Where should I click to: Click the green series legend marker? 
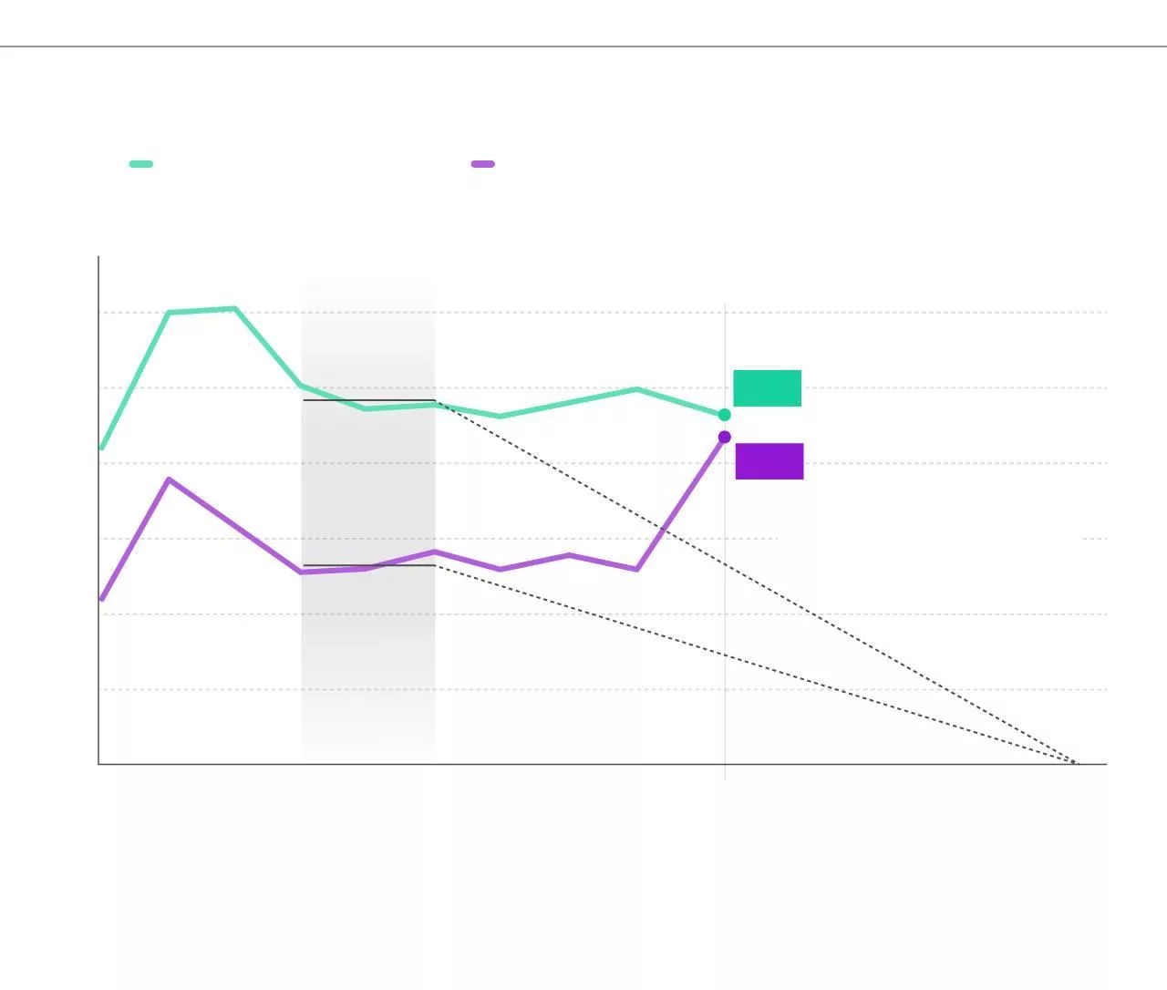coord(141,164)
